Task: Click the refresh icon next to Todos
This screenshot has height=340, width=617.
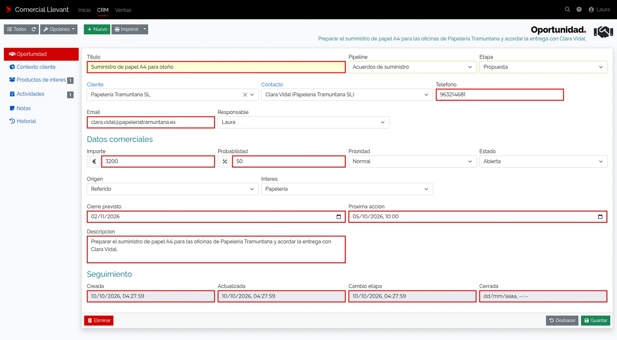Action: pyautogui.click(x=34, y=29)
